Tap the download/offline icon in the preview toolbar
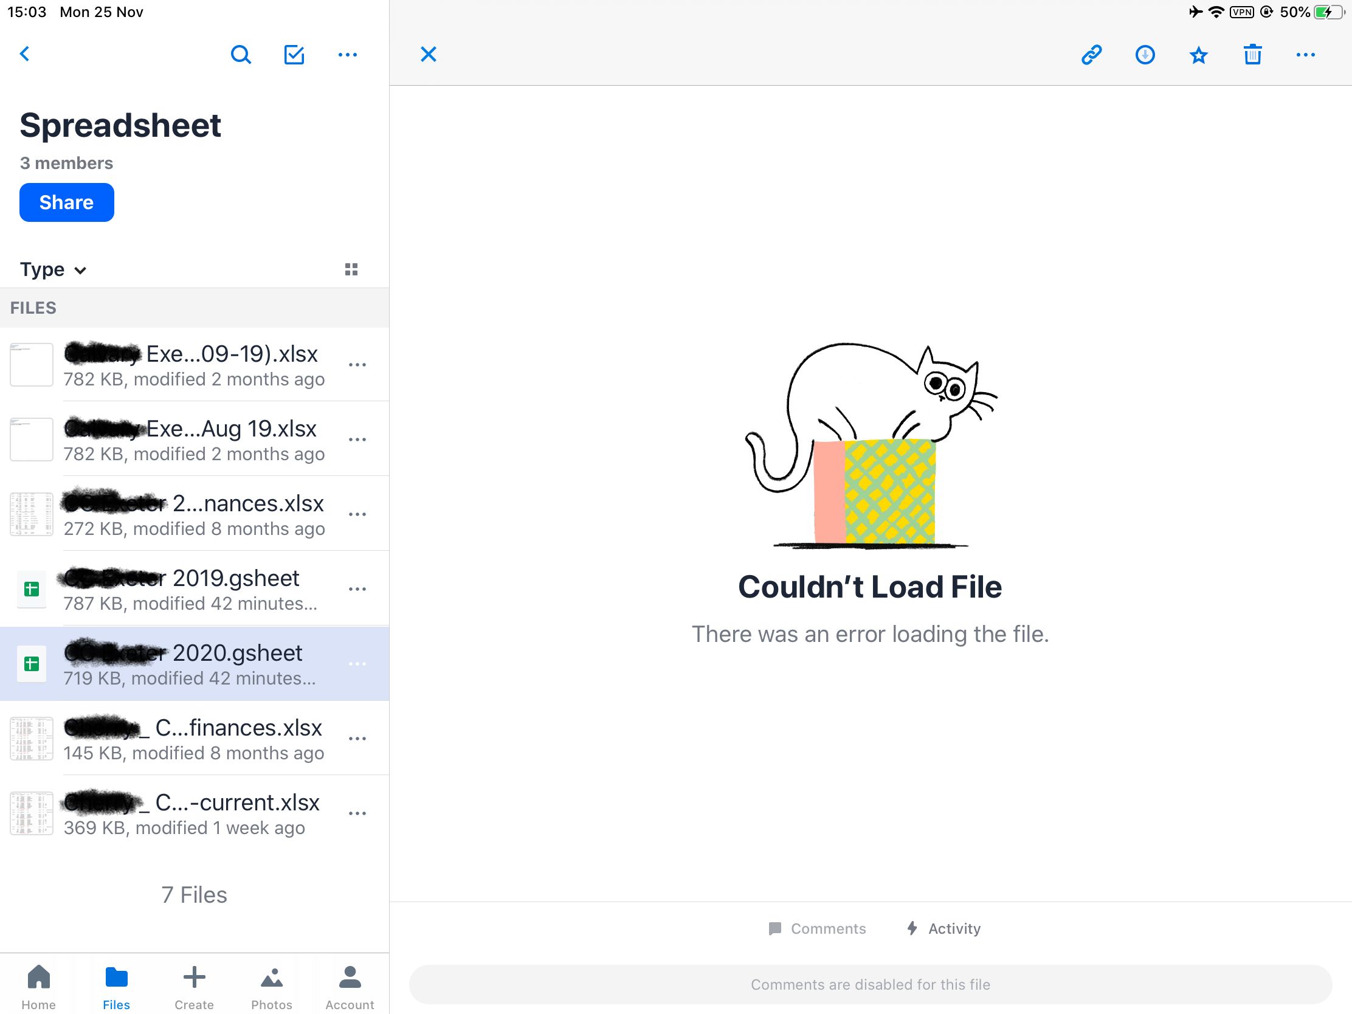 pyautogui.click(x=1145, y=55)
